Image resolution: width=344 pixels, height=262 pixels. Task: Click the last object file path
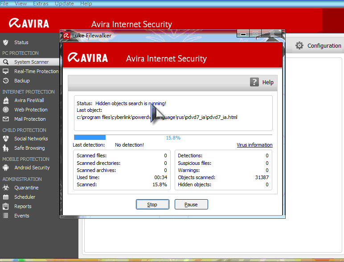click(157, 117)
